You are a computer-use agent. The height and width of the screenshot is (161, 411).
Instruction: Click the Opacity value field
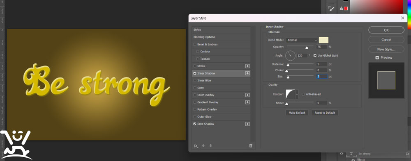(x=322, y=47)
